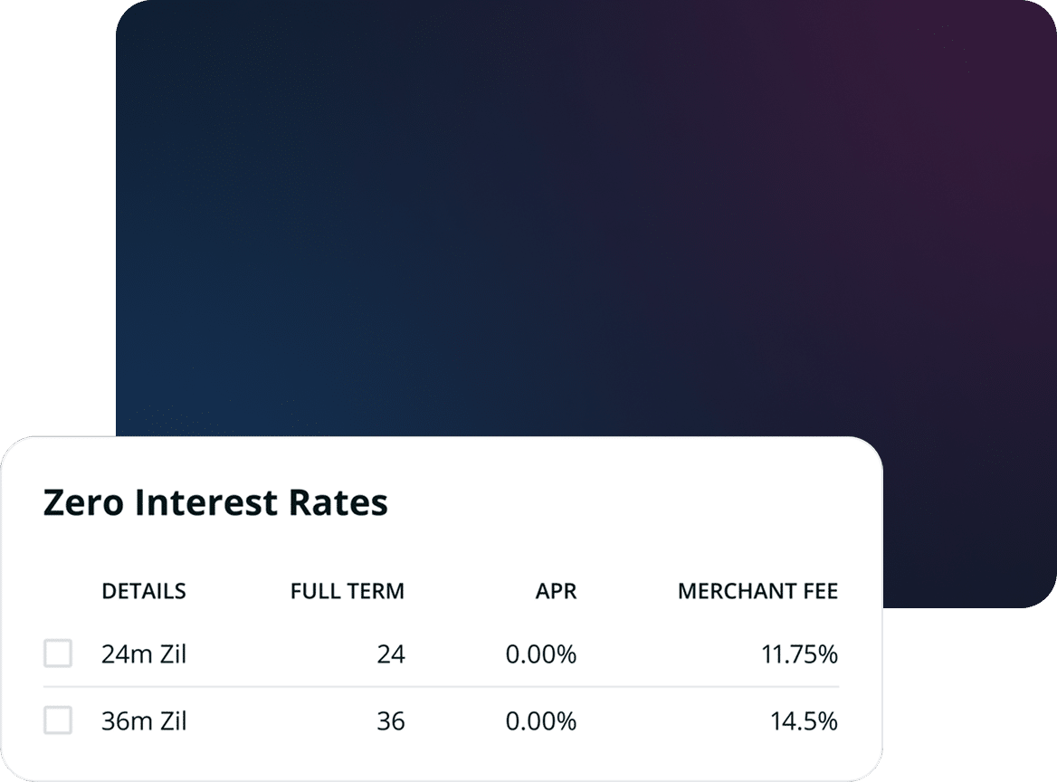
Task: Click the MERCHANT FEE column header
Action: pos(757,592)
